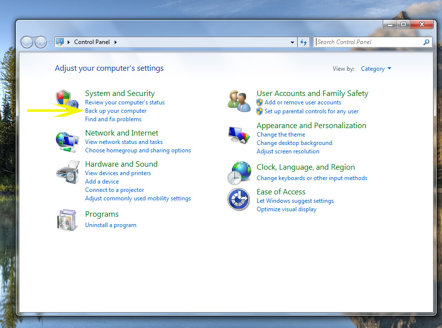Click Choose homegroup and sharing options
The width and height of the screenshot is (442, 328).
(x=138, y=150)
